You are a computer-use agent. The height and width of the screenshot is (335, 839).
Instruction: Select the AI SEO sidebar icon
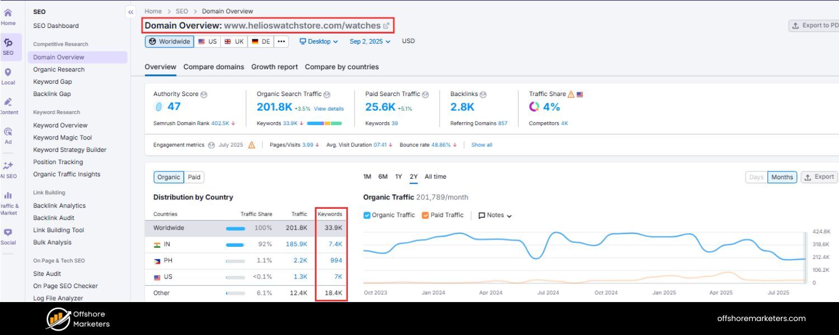pos(8,169)
